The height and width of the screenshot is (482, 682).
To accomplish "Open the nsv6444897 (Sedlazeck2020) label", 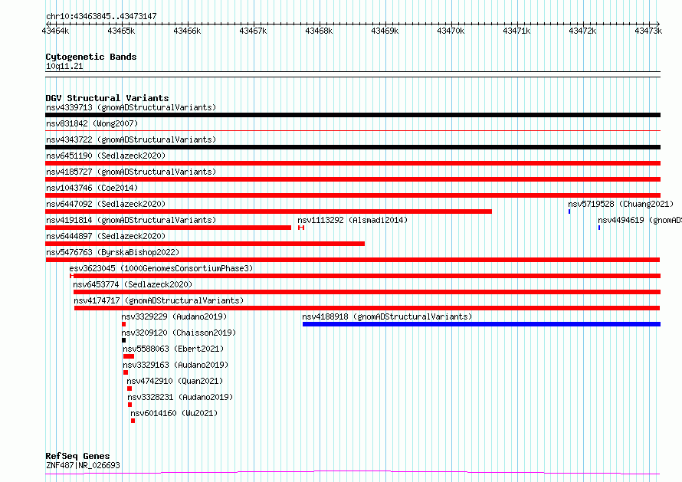I will 106,236.
